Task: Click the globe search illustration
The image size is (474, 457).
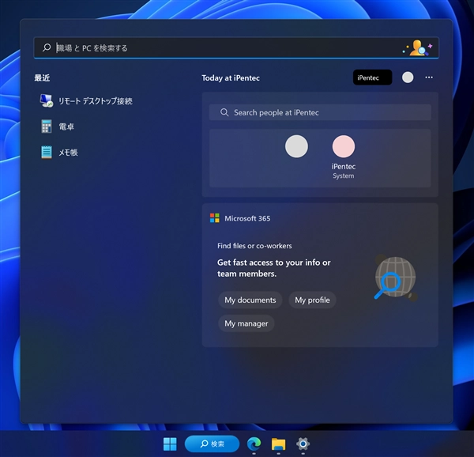Action: [396, 278]
